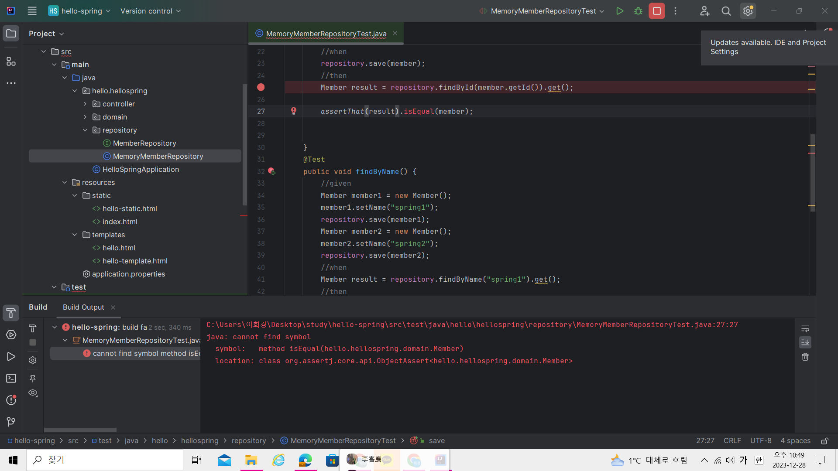The height and width of the screenshot is (471, 838).
Task: Toggle the build view eye options
Action: coord(33,393)
